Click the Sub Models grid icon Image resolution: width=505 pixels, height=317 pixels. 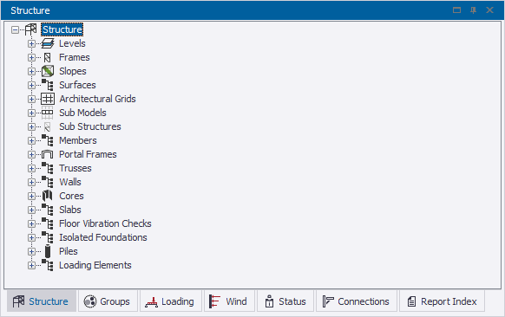48,113
